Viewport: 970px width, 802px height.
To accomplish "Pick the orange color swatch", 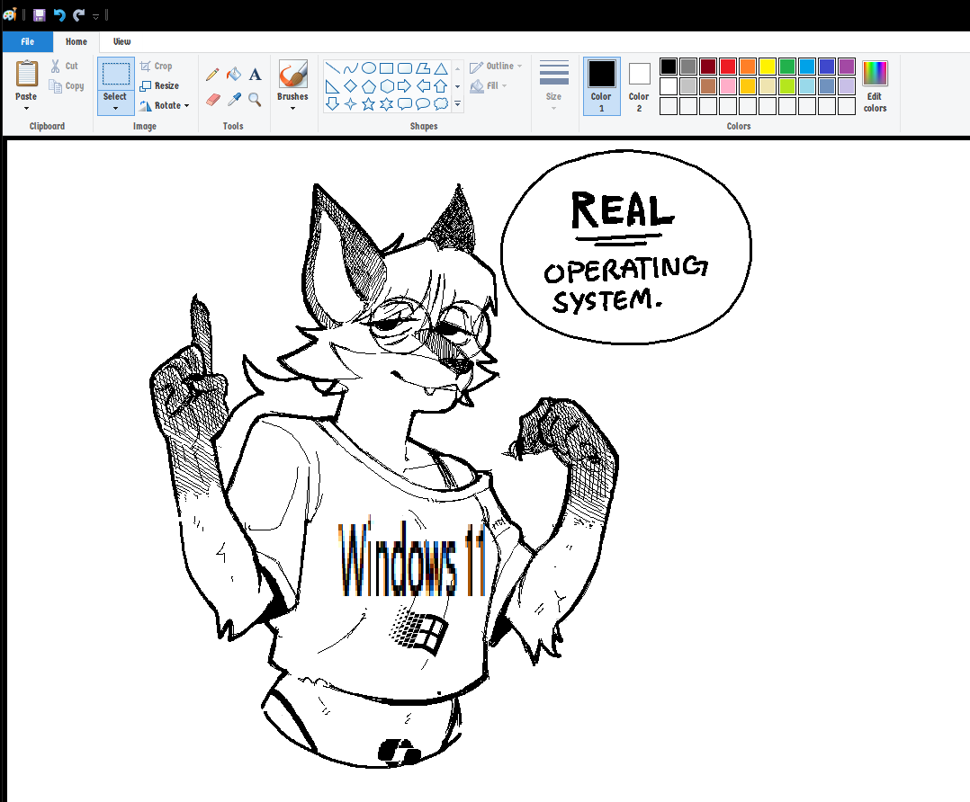I will pos(747,67).
